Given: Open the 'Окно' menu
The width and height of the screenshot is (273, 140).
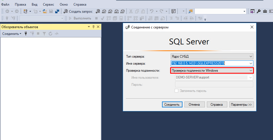Looking at the screenshot, I should [64, 4].
